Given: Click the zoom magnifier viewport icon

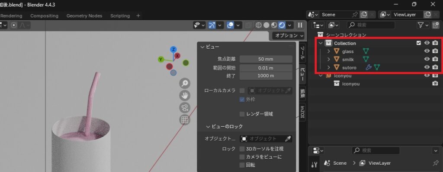Looking at the screenshot, I should pyautogui.click(x=185, y=83).
